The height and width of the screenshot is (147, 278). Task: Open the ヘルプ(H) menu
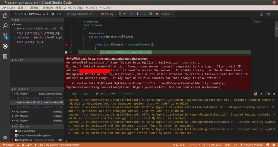pyautogui.click(x=106, y=8)
